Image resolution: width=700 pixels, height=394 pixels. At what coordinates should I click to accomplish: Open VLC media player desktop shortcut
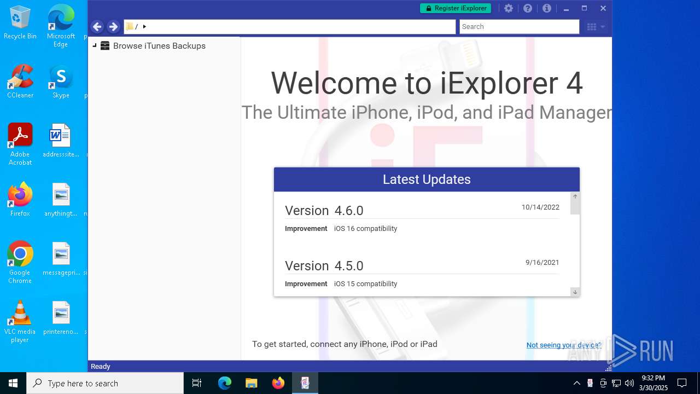click(x=20, y=322)
